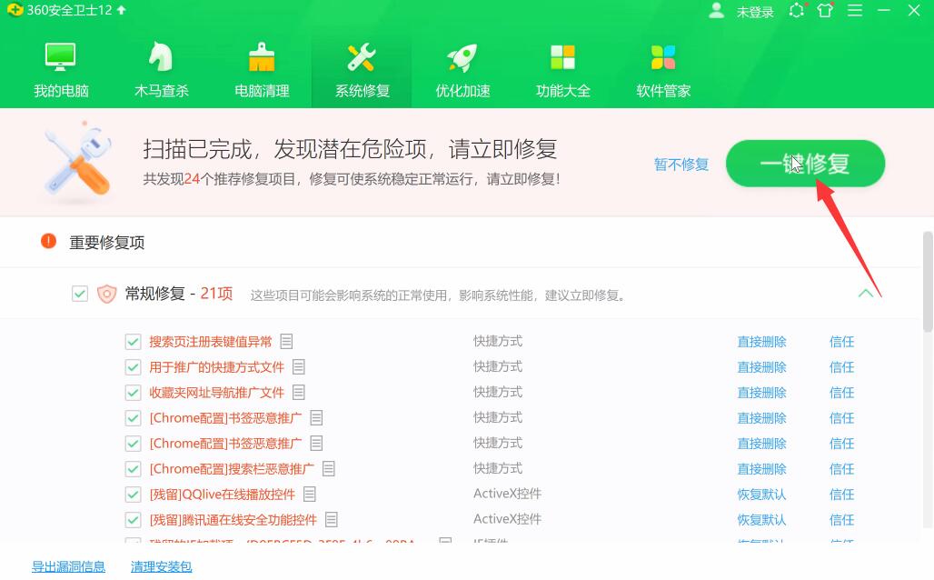The image size is (934, 580).
Task: Open the skin theme T-shirt icon
Action: tap(825, 11)
